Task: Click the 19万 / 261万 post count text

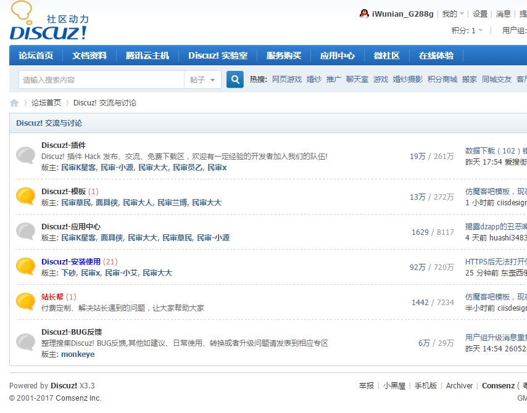Action: 432,157
